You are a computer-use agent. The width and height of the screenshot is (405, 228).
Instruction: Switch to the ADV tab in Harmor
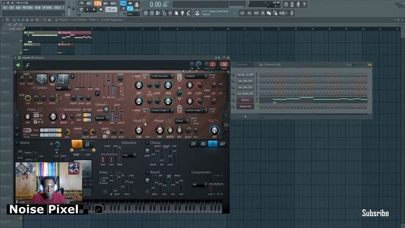click(x=222, y=144)
